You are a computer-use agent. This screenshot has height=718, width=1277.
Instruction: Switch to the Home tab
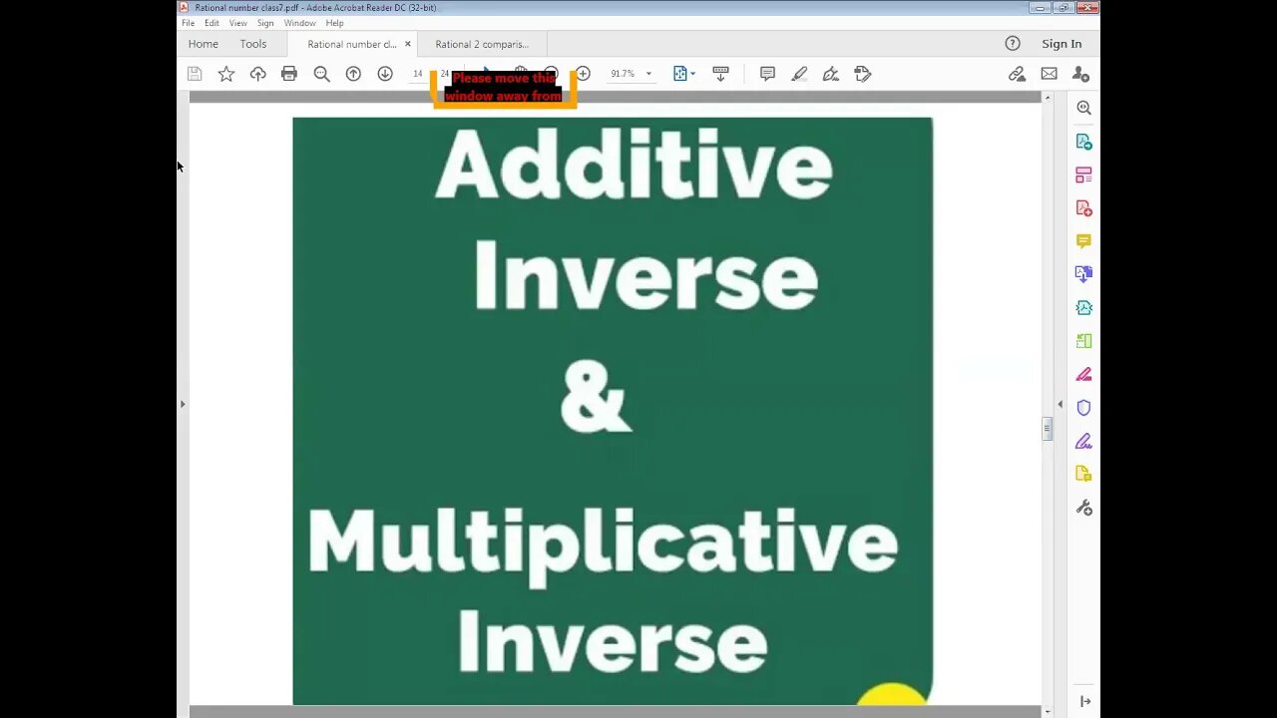(x=203, y=44)
